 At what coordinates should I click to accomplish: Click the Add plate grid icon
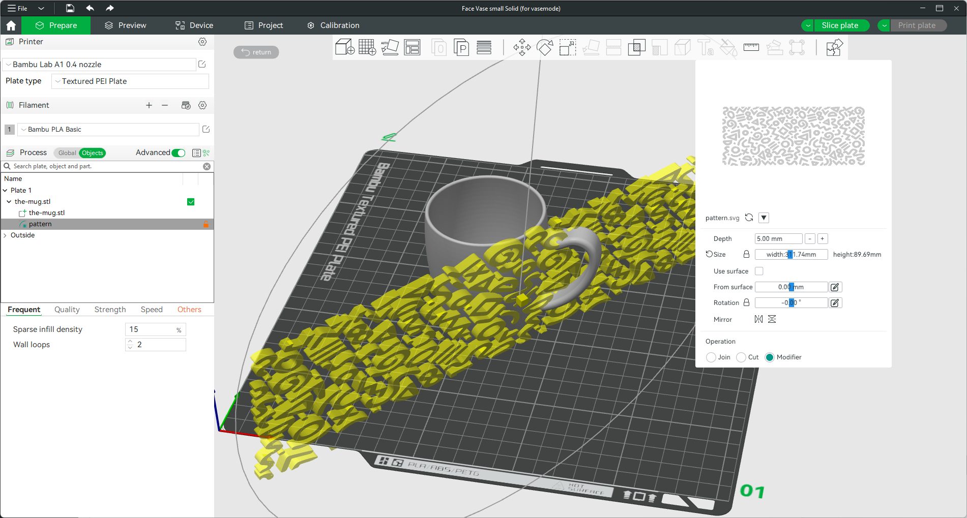point(367,48)
